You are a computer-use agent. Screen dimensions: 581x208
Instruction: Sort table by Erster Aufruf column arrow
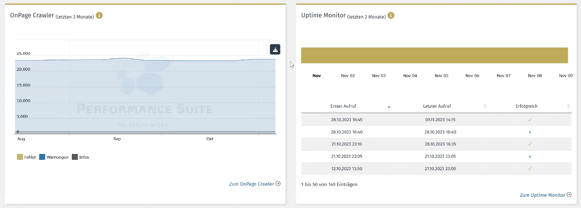(389, 107)
